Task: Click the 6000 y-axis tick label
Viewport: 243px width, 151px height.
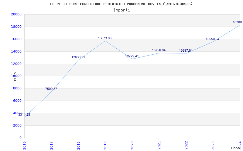Action: pos(17,101)
